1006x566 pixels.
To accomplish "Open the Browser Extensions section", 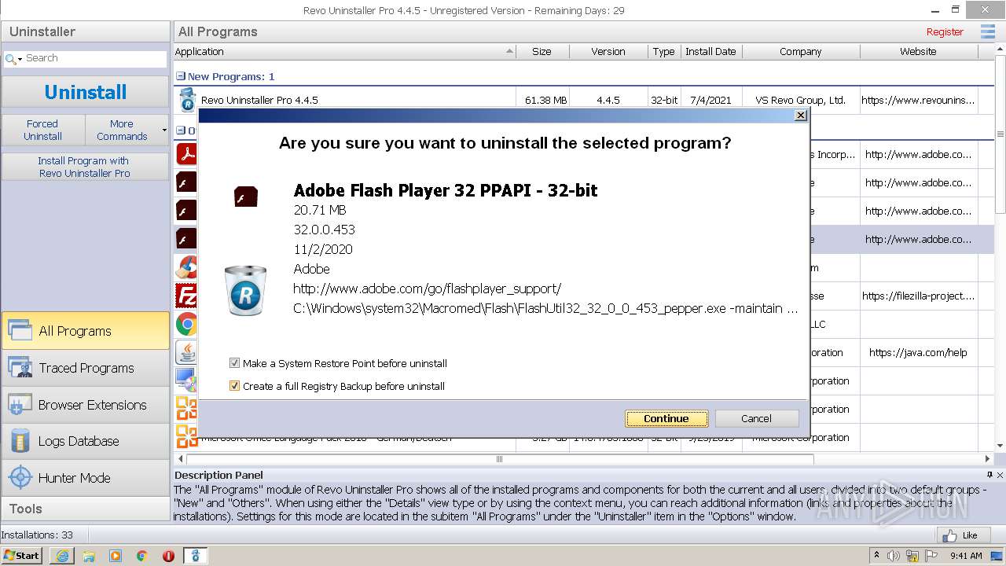I will [x=86, y=405].
